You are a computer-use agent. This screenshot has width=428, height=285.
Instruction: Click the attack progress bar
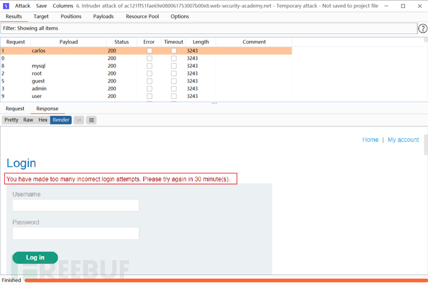226,281
